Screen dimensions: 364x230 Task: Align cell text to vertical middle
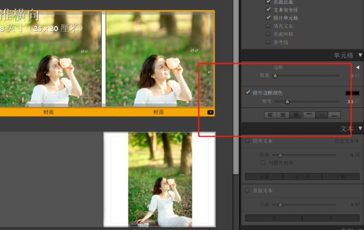(x=322, y=115)
